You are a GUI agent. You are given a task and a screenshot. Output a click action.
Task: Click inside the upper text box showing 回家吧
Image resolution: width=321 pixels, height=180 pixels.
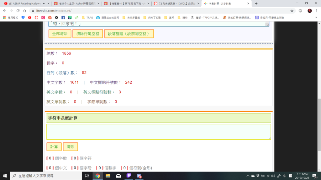pyautogui.click(x=159, y=24)
